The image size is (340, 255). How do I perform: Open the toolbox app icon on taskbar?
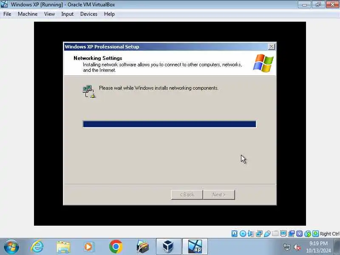pos(142,247)
